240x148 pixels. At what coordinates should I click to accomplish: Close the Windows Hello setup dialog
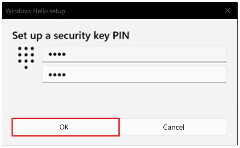(x=228, y=11)
